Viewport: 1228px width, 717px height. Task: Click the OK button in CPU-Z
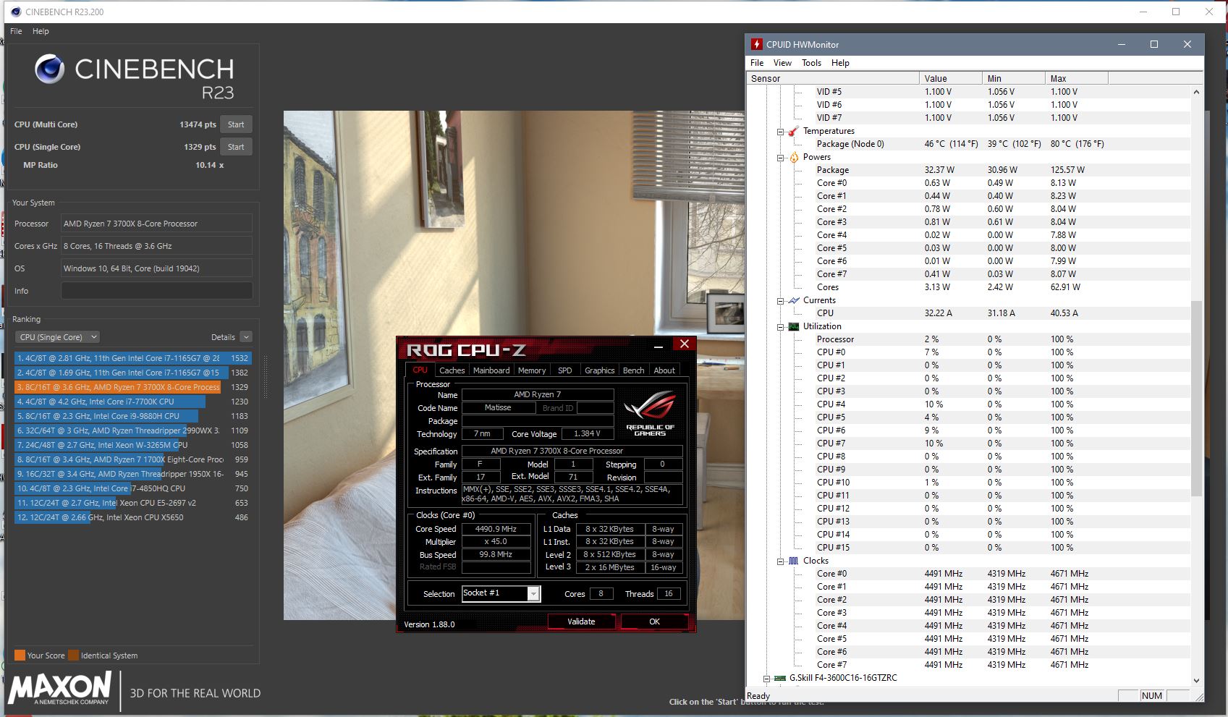(654, 621)
